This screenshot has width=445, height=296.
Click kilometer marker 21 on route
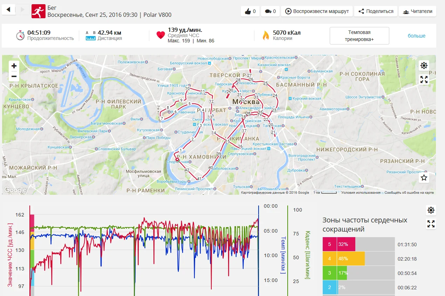click(x=273, y=132)
